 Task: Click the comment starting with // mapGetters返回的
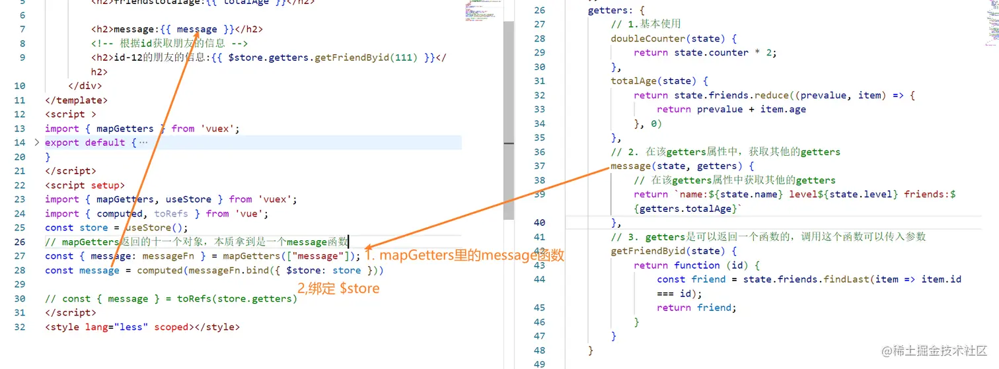196,242
